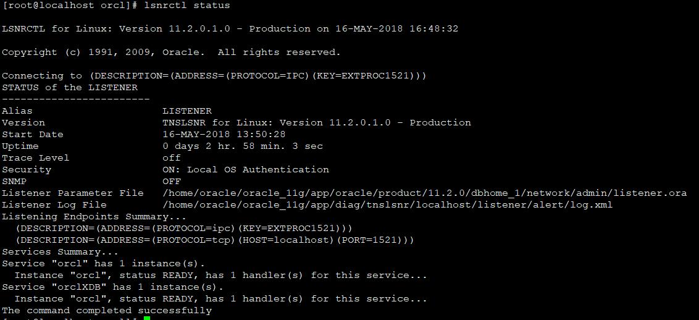699x320 pixels.
Task: Click the LSNRCTL version banner line
Action: click(230, 29)
